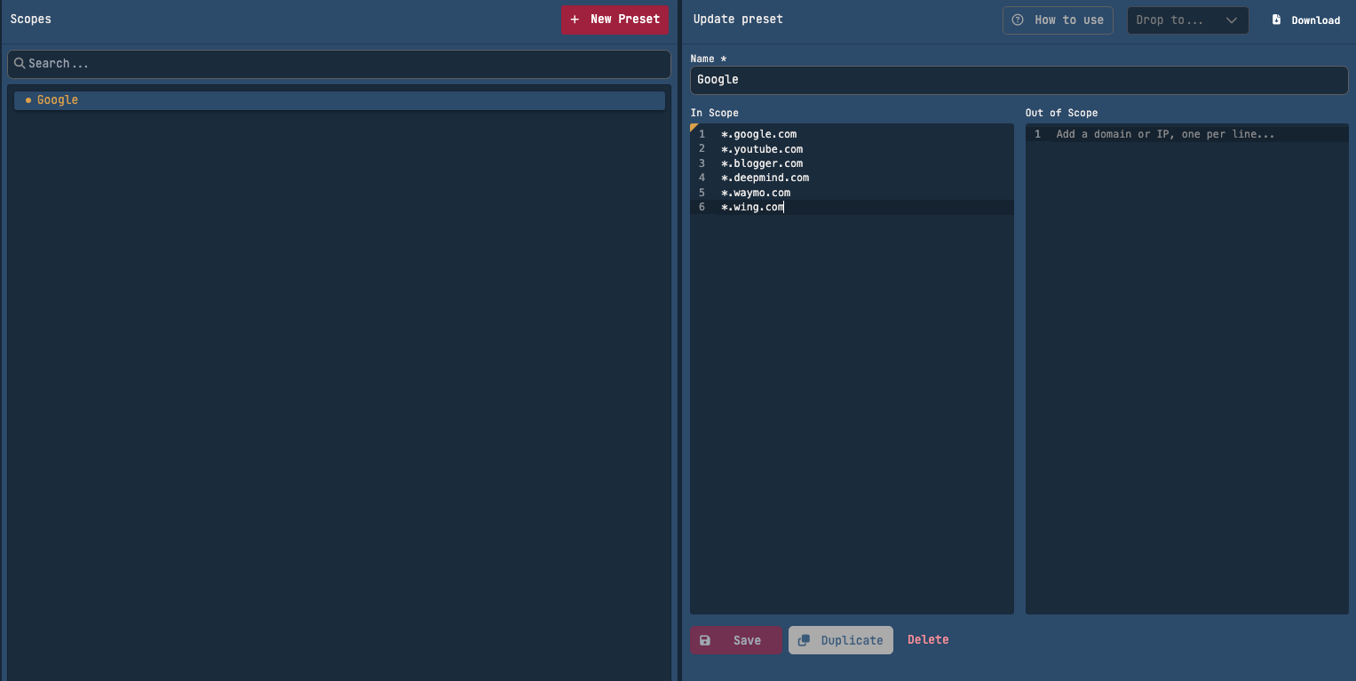Click the Update preset heading

point(738,19)
